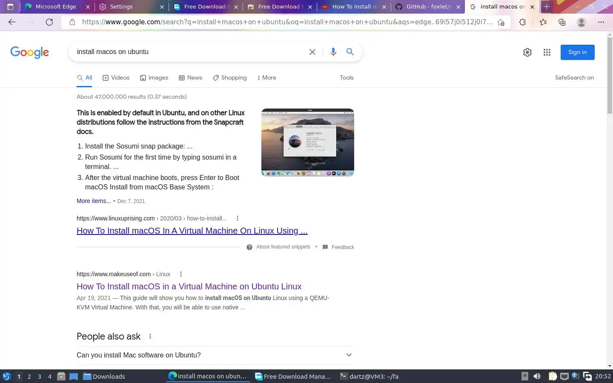Open a new browser tab

pyautogui.click(x=547, y=7)
